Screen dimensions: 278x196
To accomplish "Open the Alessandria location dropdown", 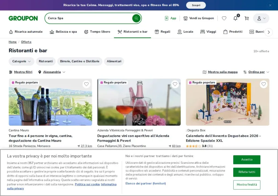I will tap(52, 72).
